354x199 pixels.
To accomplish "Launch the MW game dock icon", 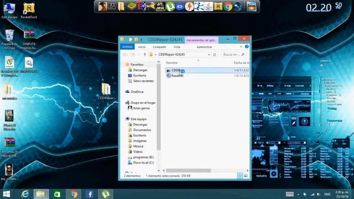I will click(x=160, y=7).
